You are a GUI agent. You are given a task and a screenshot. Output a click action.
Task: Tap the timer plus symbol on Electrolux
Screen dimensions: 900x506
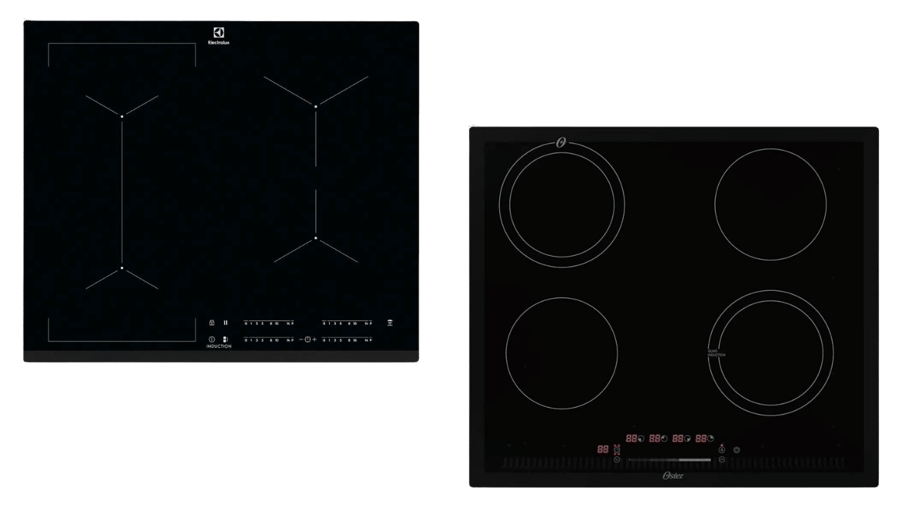(x=314, y=339)
